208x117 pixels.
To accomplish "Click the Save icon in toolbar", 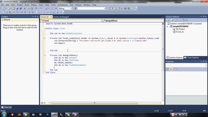I will [17, 8].
